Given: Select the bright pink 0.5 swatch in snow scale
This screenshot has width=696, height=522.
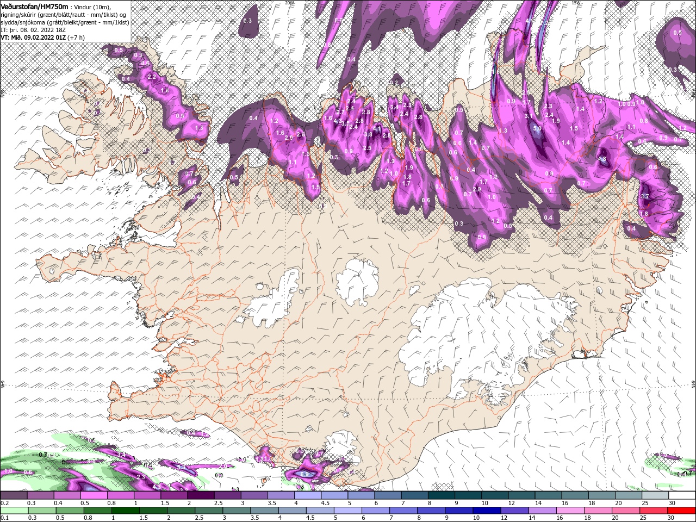Looking at the screenshot, I should click(94, 495).
